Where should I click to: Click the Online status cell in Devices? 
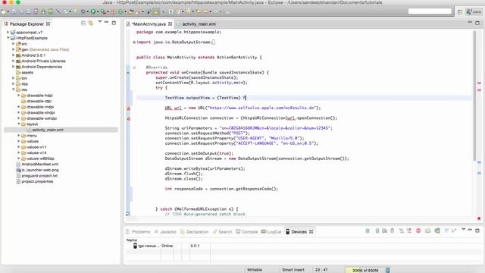[x=167, y=246]
